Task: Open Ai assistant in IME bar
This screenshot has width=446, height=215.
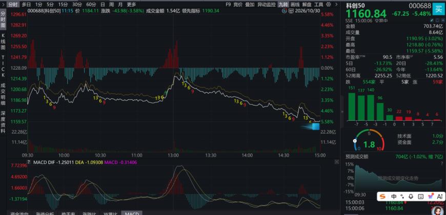Action: click(440, 197)
